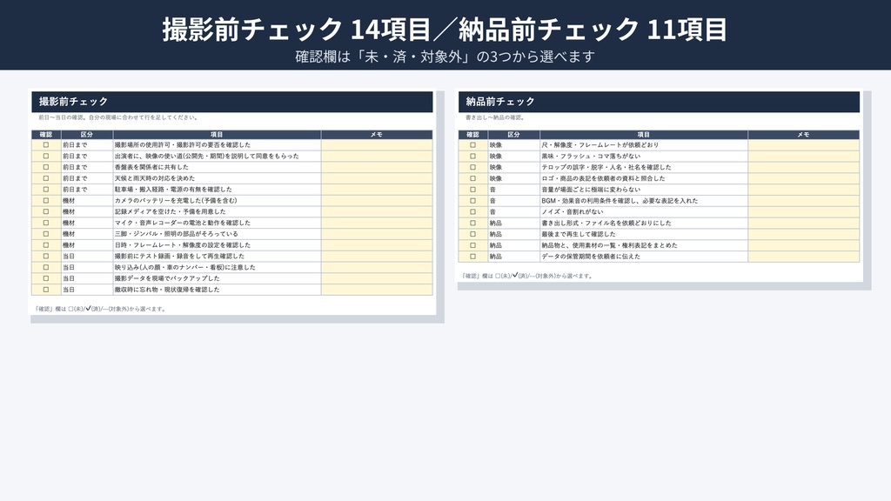Image resolution: width=891 pixels, height=501 pixels.
Task: Check box for 撤収時に忘れ物・現状復帰を確認した
Action: [x=46, y=290]
